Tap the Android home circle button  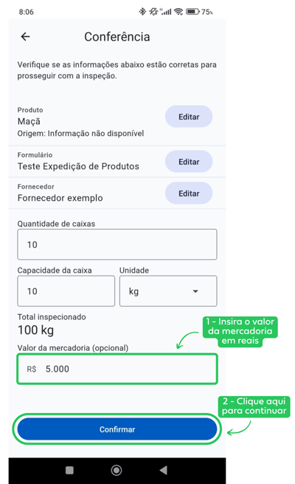[x=117, y=470]
